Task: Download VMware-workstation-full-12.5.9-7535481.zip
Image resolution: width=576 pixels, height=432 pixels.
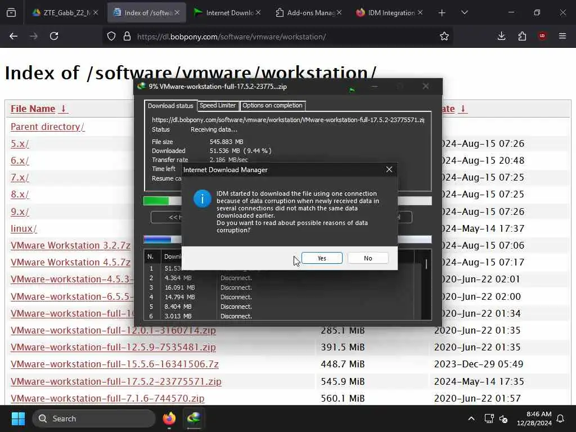Action: 113,347
